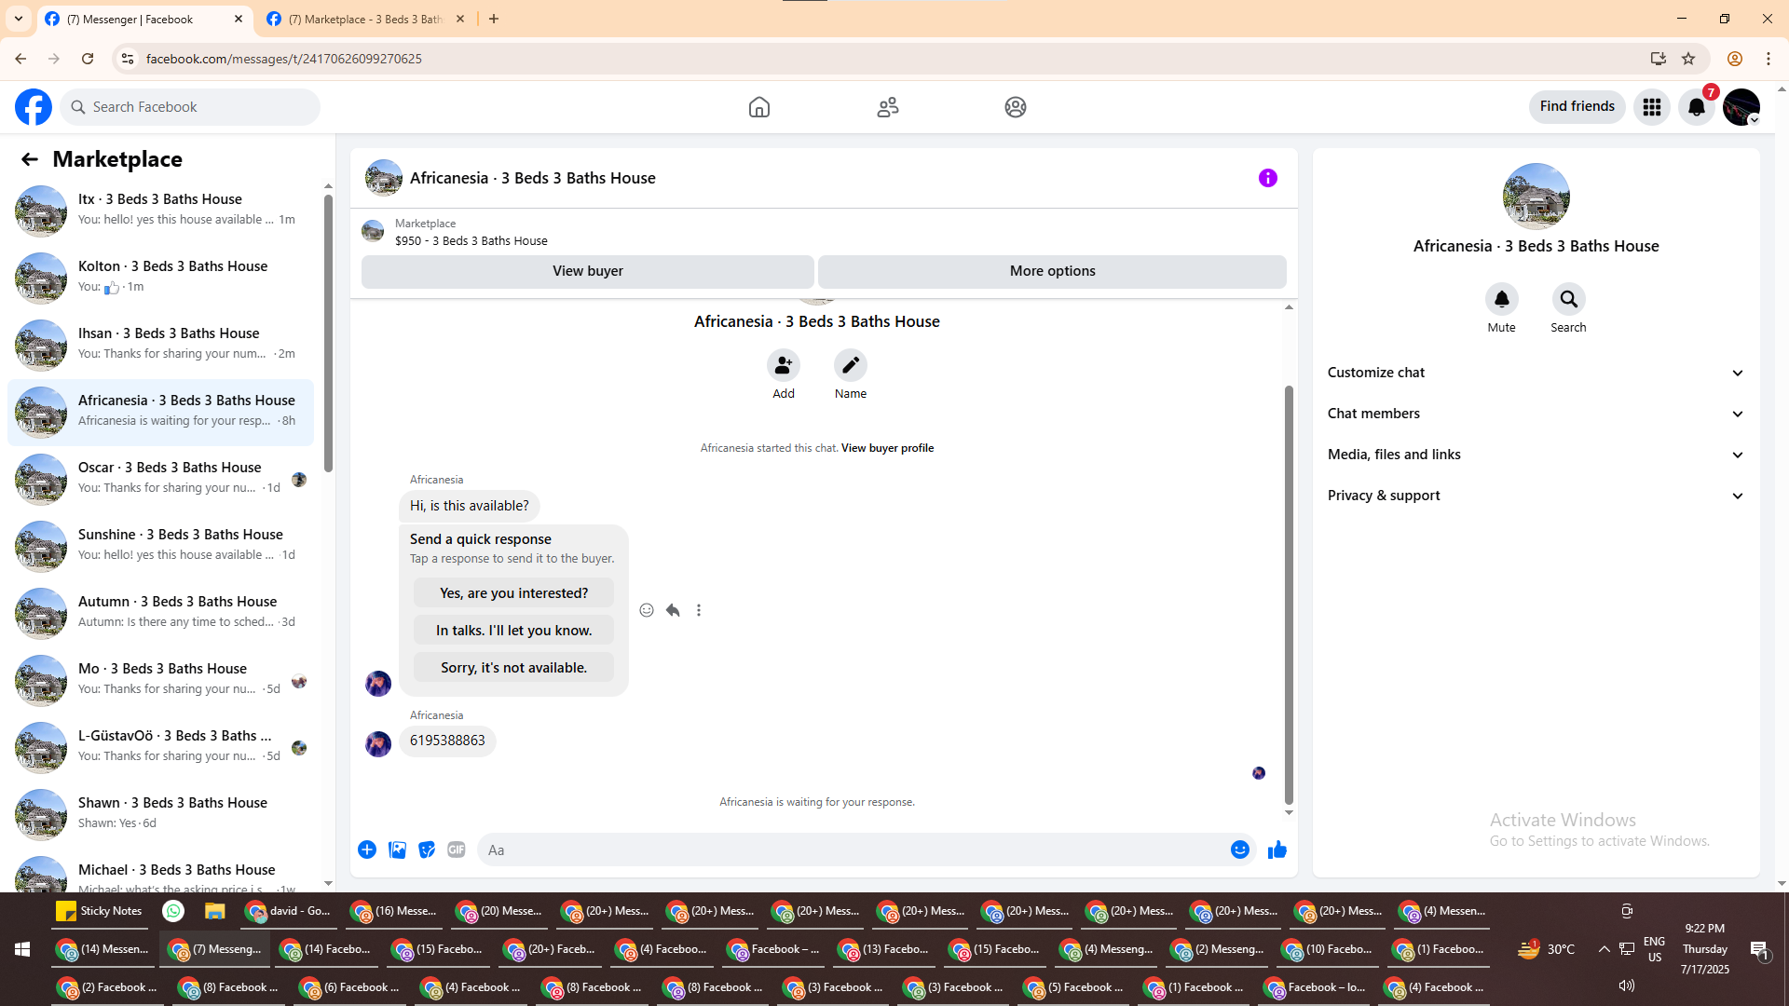Open Mo 3 Beds 3 Baths House chat
Image resolution: width=1789 pixels, height=1006 pixels.
pos(160,680)
